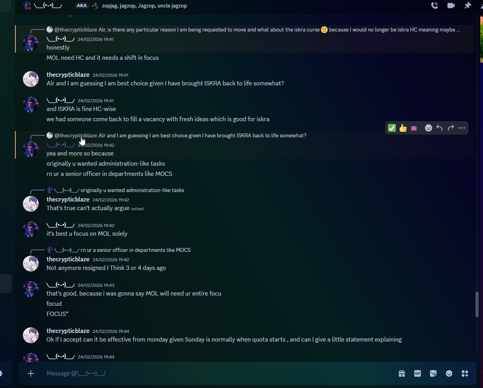Forward the hovered message

(x=451, y=128)
